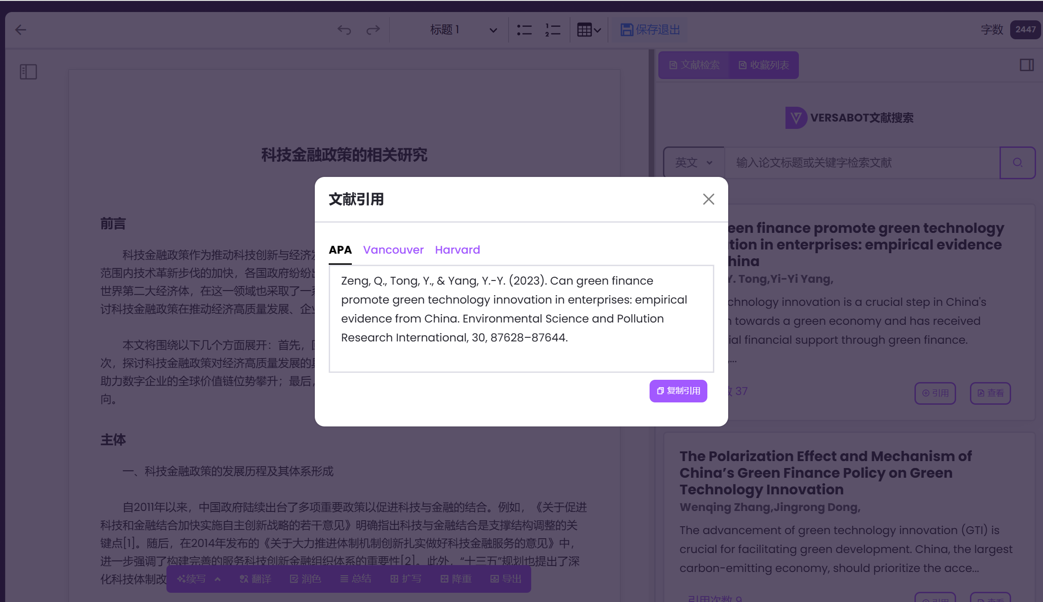The width and height of the screenshot is (1043, 602).
Task: Click the redo arrow icon
Action: [x=373, y=30]
